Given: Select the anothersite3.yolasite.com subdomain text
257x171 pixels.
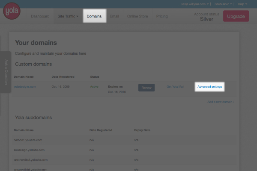Looking at the screenshot, I should point(31,160).
